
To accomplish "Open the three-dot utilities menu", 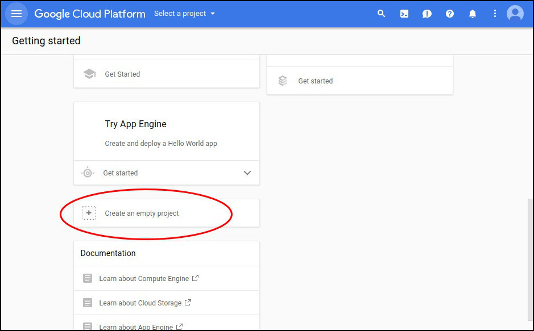I will [x=495, y=14].
